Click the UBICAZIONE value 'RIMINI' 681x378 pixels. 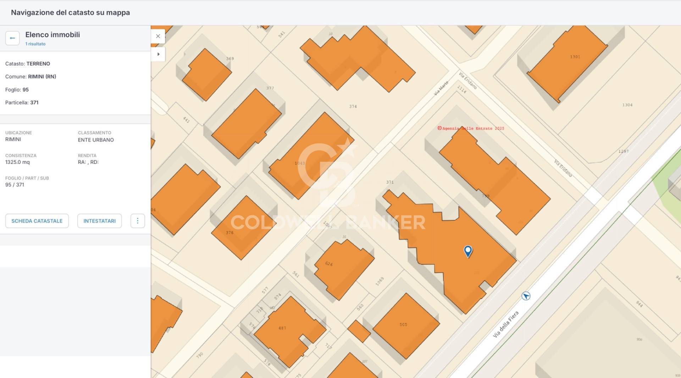(13, 139)
